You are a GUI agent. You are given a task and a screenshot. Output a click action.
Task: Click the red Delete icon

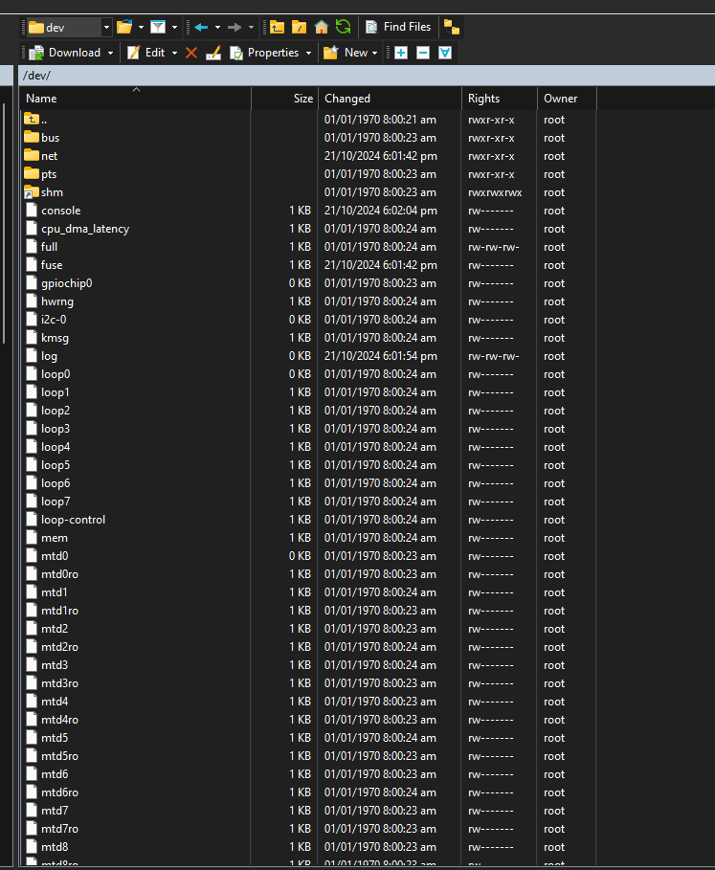[x=191, y=53]
